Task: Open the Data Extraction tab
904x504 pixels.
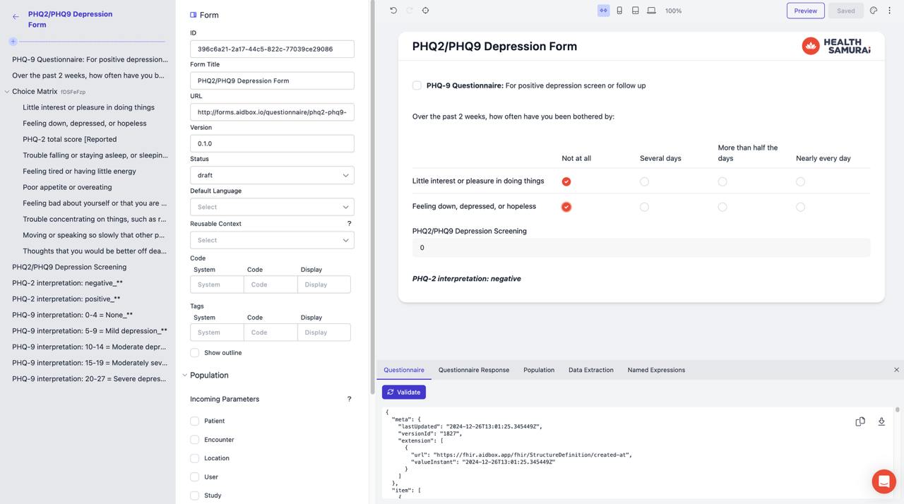Action: 590,369
